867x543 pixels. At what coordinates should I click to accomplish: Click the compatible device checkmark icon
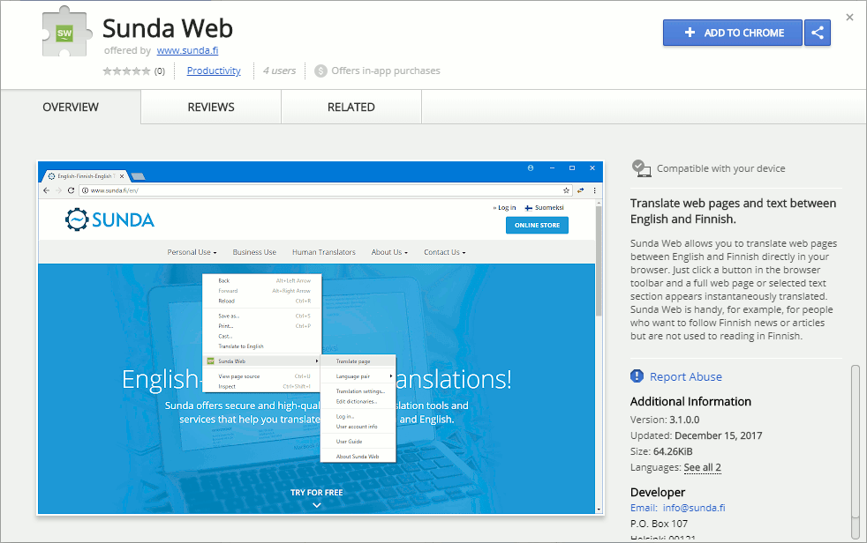pos(641,168)
